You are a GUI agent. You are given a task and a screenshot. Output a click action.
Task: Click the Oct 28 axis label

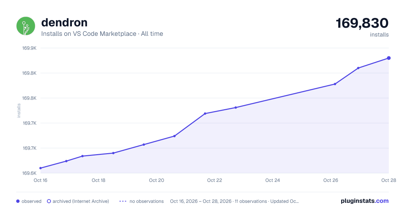[388, 180]
